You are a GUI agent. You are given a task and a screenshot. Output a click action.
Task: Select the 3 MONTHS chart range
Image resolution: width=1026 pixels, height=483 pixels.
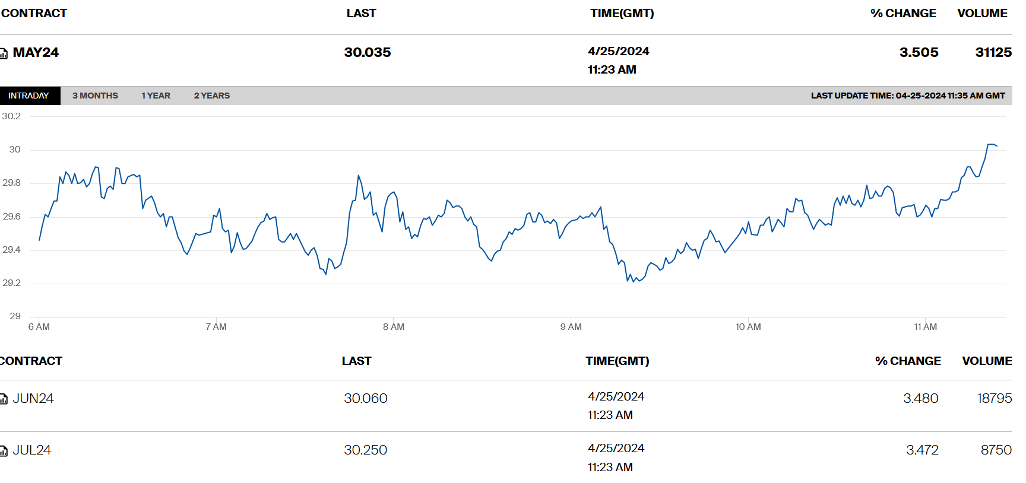[x=95, y=96]
